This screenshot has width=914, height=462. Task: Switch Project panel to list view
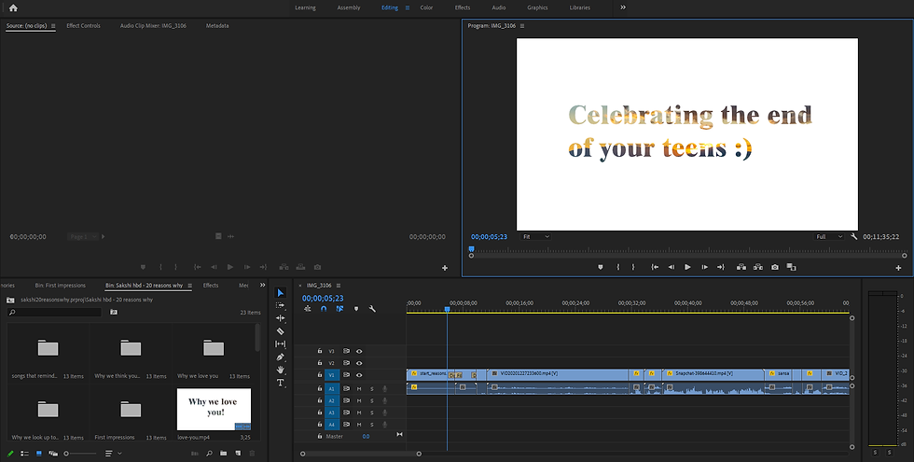[x=24, y=454]
